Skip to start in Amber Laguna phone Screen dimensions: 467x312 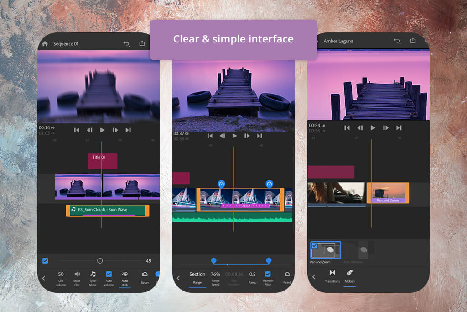click(347, 128)
